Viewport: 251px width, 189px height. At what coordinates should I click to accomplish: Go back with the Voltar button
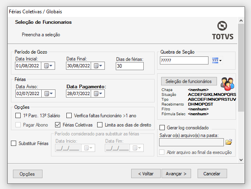(x=146, y=174)
